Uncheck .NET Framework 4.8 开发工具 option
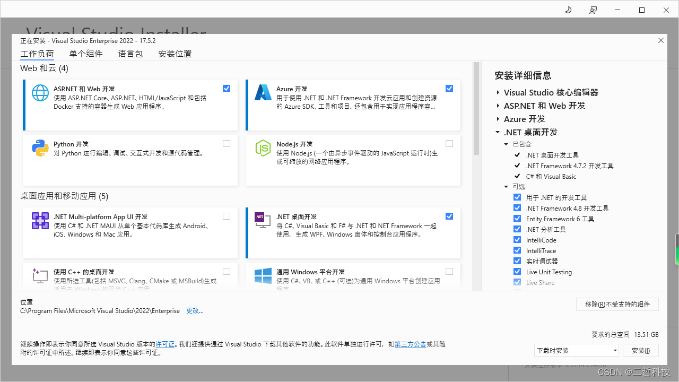679x382 pixels. point(517,208)
